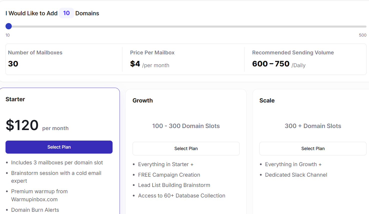Click the Domain Burn Alerts feature item
Image resolution: width=369 pixels, height=214 pixels.
(x=35, y=210)
